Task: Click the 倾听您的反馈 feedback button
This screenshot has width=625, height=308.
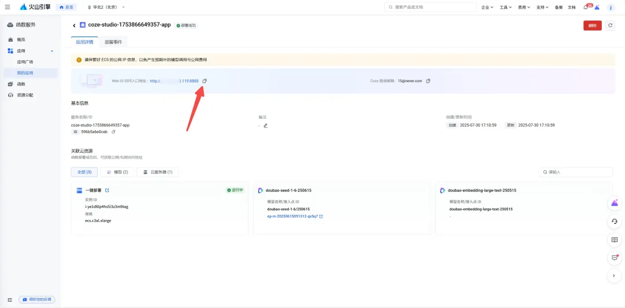Action: [x=37, y=300]
